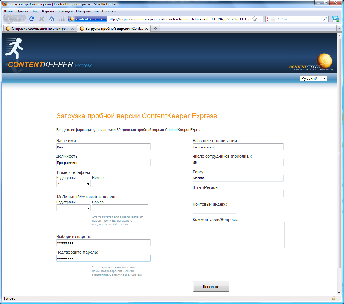Click the Подтвердите пароль field
344x304 pixels.
pos(103,258)
